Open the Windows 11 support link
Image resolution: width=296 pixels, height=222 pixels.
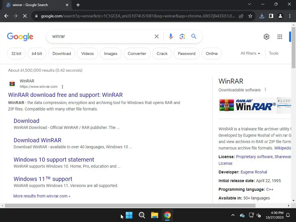(43, 179)
